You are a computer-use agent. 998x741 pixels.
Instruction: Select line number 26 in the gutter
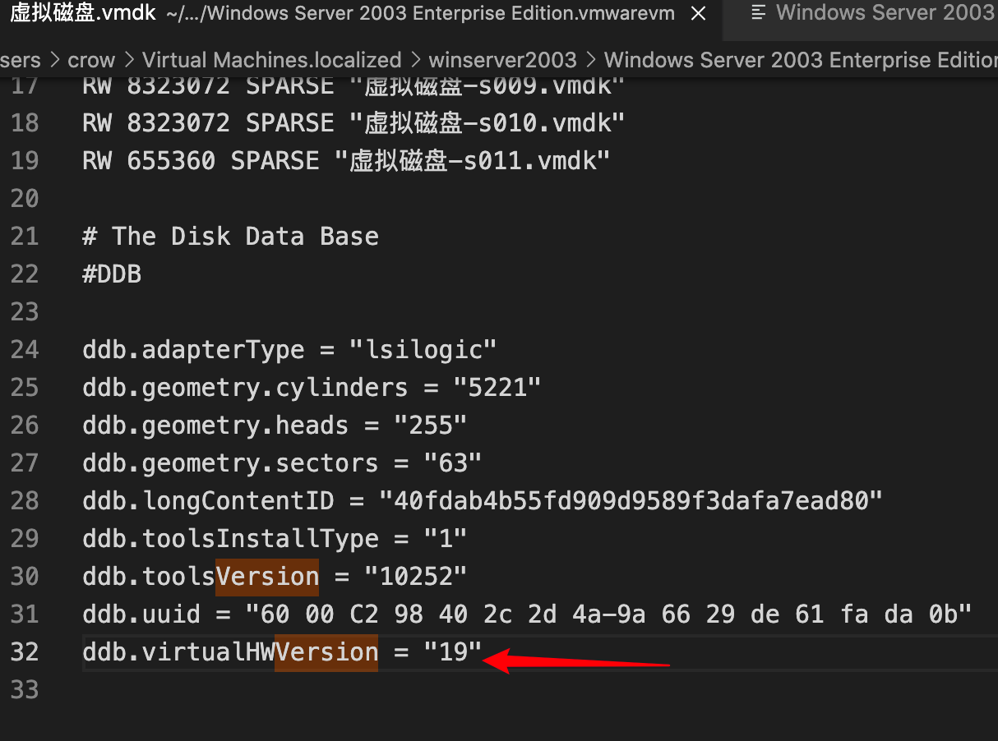pyautogui.click(x=25, y=425)
